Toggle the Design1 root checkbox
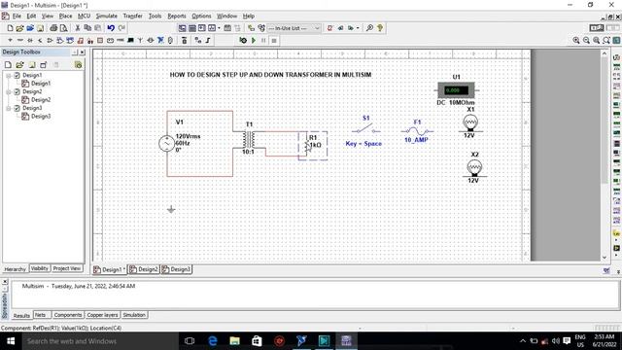This screenshot has height=350, width=622. 17,75
